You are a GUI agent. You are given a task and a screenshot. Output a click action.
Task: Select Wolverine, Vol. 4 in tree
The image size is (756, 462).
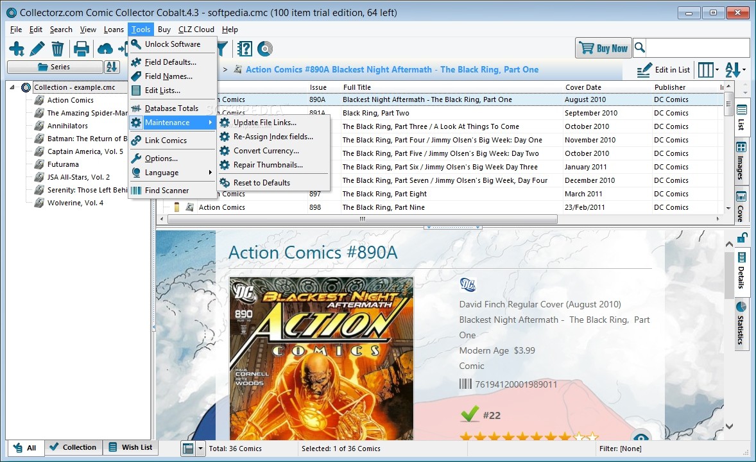(75, 203)
